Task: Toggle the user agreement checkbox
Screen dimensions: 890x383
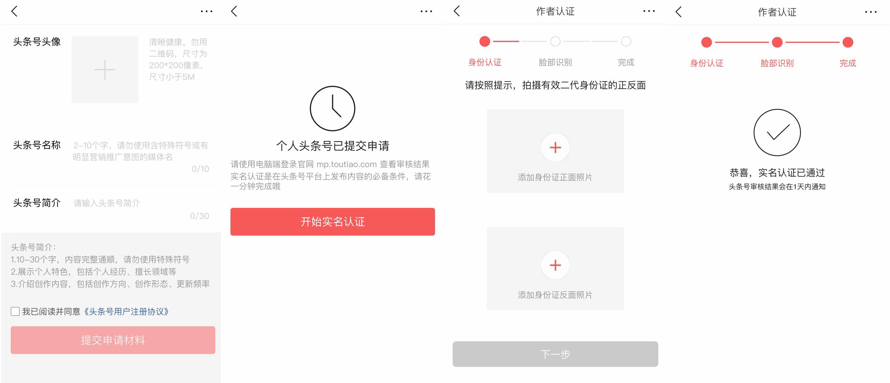Action: click(x=14, y=311)
